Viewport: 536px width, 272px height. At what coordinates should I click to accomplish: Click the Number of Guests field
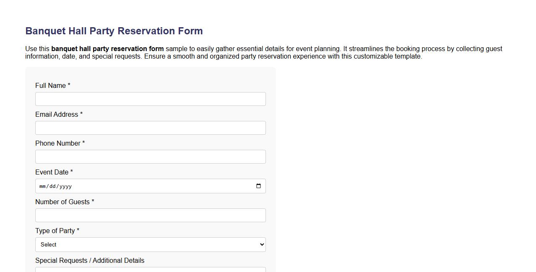(151, 215)
